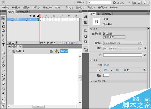Open the 传统 workspace dropdown
This screenshot has height=109, width=151.
(x=81, y=2)
